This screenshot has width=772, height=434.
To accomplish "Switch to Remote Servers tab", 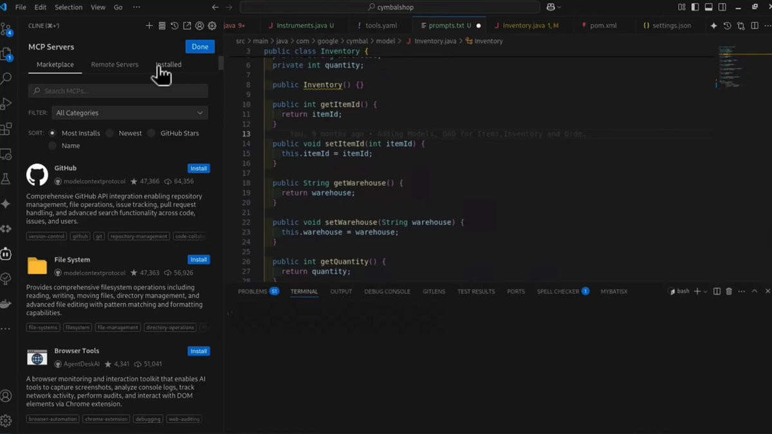I will coord(115,64).
